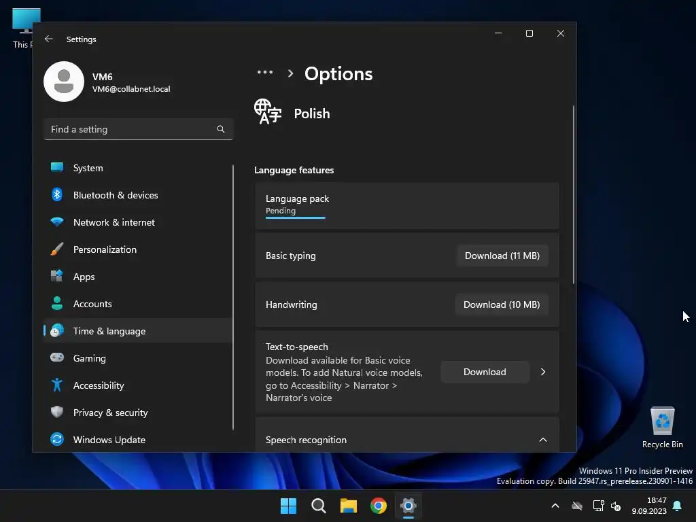Screen dimensions: 696x522
Task: Click the network display tray icon
Action: 598,506
